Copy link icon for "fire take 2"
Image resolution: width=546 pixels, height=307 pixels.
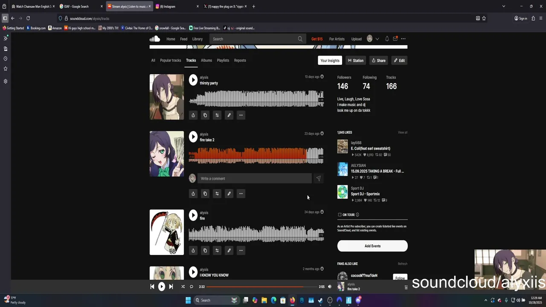[x=205, y=194]
